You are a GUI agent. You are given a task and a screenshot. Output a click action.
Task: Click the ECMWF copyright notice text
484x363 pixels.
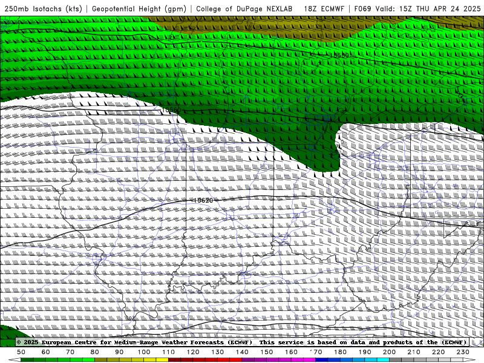pos(243,342)
